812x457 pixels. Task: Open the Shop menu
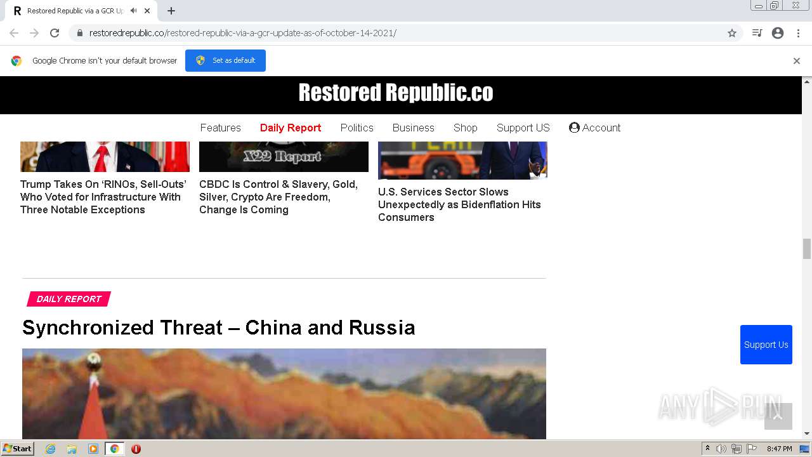click(x=466, y=128)
